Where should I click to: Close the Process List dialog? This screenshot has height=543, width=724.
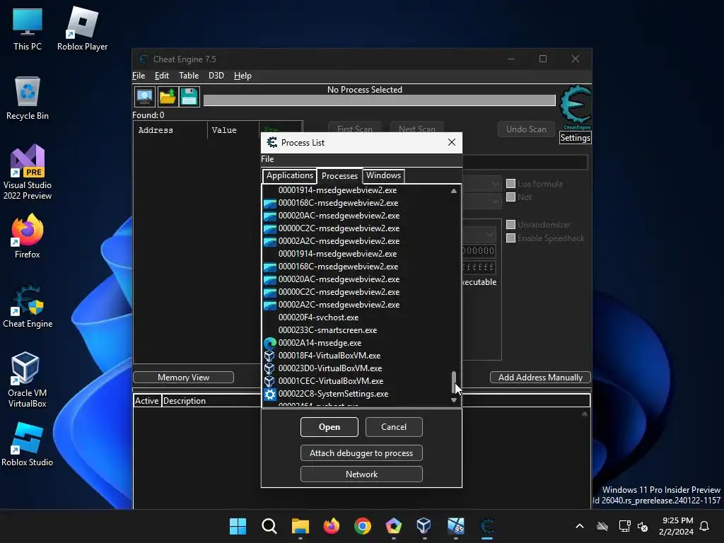[x=452, y=142]
